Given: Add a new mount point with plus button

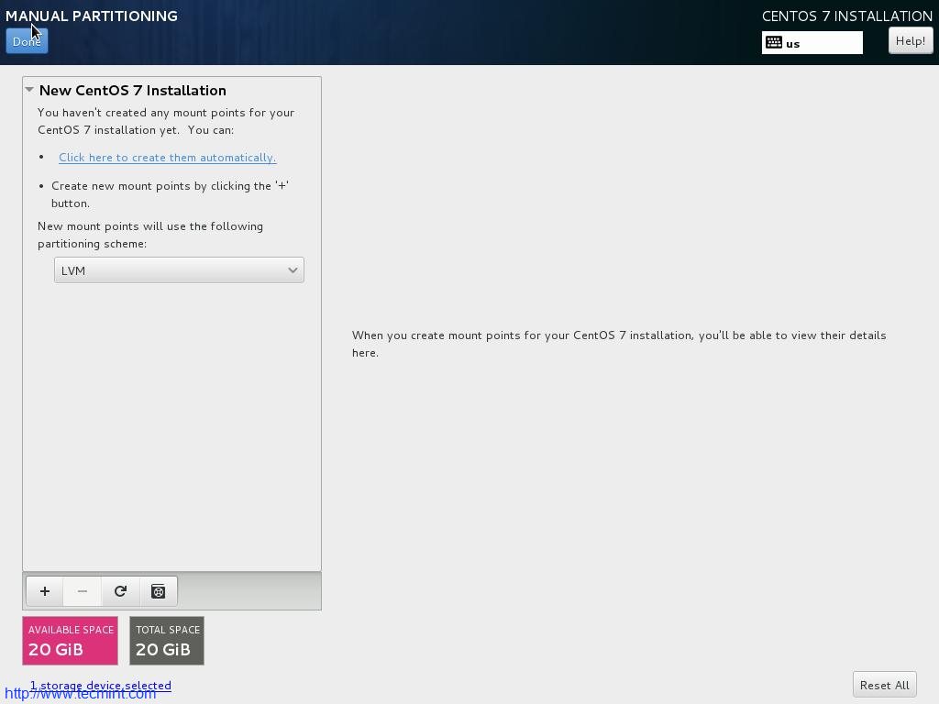Looking at the screenshot, I should pyautogui.click(x=45, y=591).
